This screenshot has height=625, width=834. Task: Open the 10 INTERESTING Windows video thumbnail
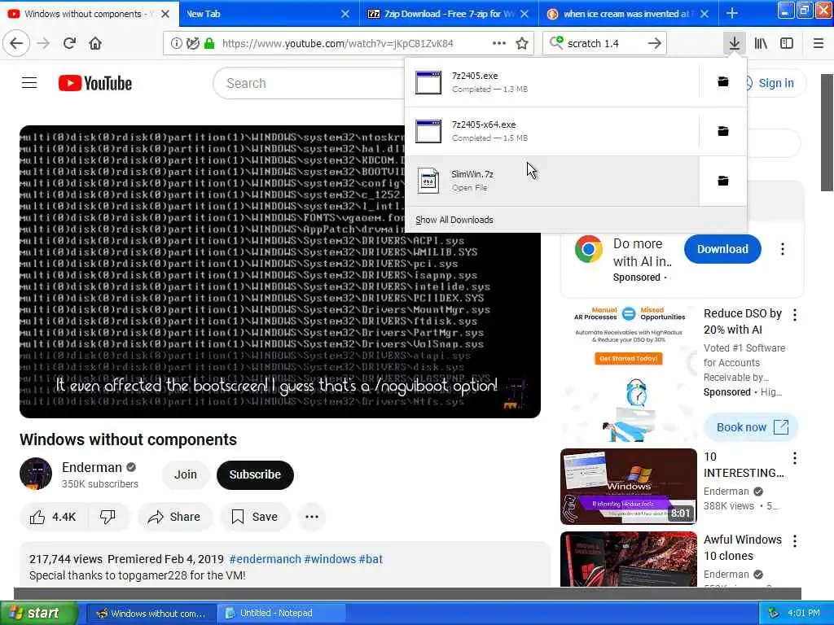point(628,487)
